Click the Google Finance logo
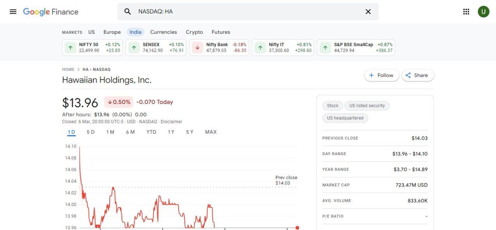Image resolution: width=496 pixels, height=230 pixels. [51, 12]
